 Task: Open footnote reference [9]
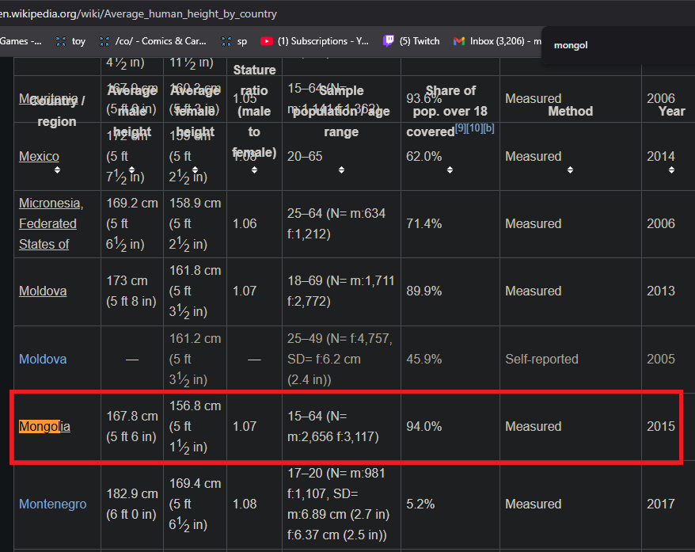[x=461, y=128]
